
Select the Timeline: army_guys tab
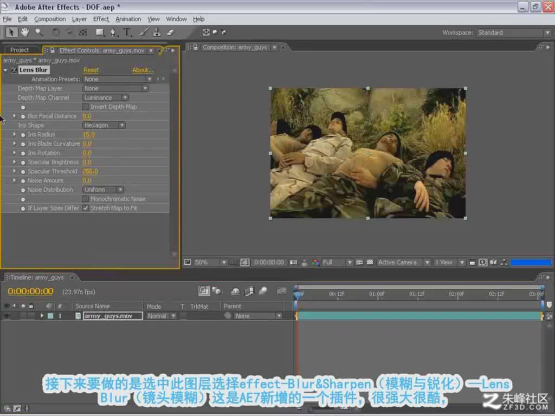point(37,277)
